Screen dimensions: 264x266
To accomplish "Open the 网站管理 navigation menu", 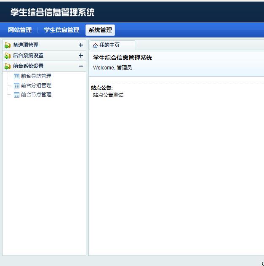I will [20, 30].
